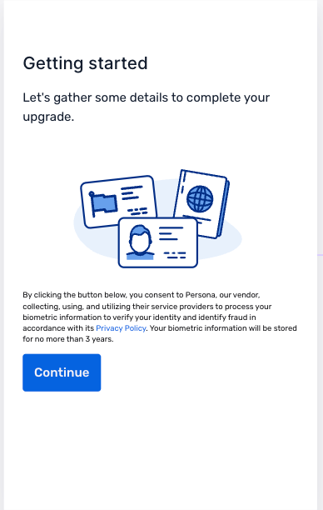Click "By clicking the button below" text
Image resolution: width=323 pixels, height=510 pixels.
[x=74, y=295]
